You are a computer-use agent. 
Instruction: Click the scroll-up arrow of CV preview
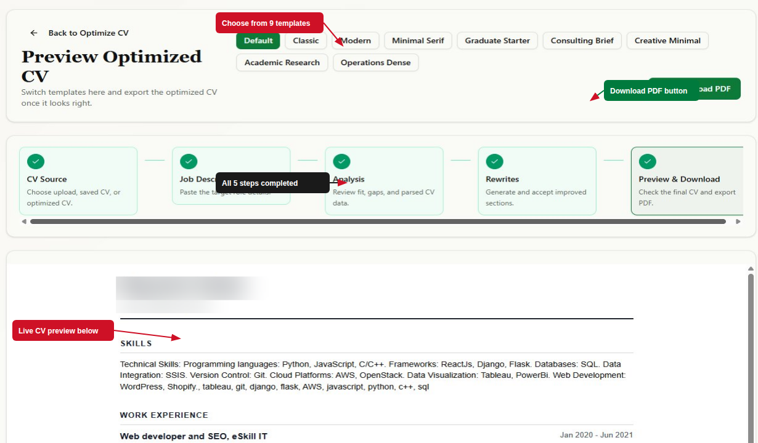[x=751, y=269]
